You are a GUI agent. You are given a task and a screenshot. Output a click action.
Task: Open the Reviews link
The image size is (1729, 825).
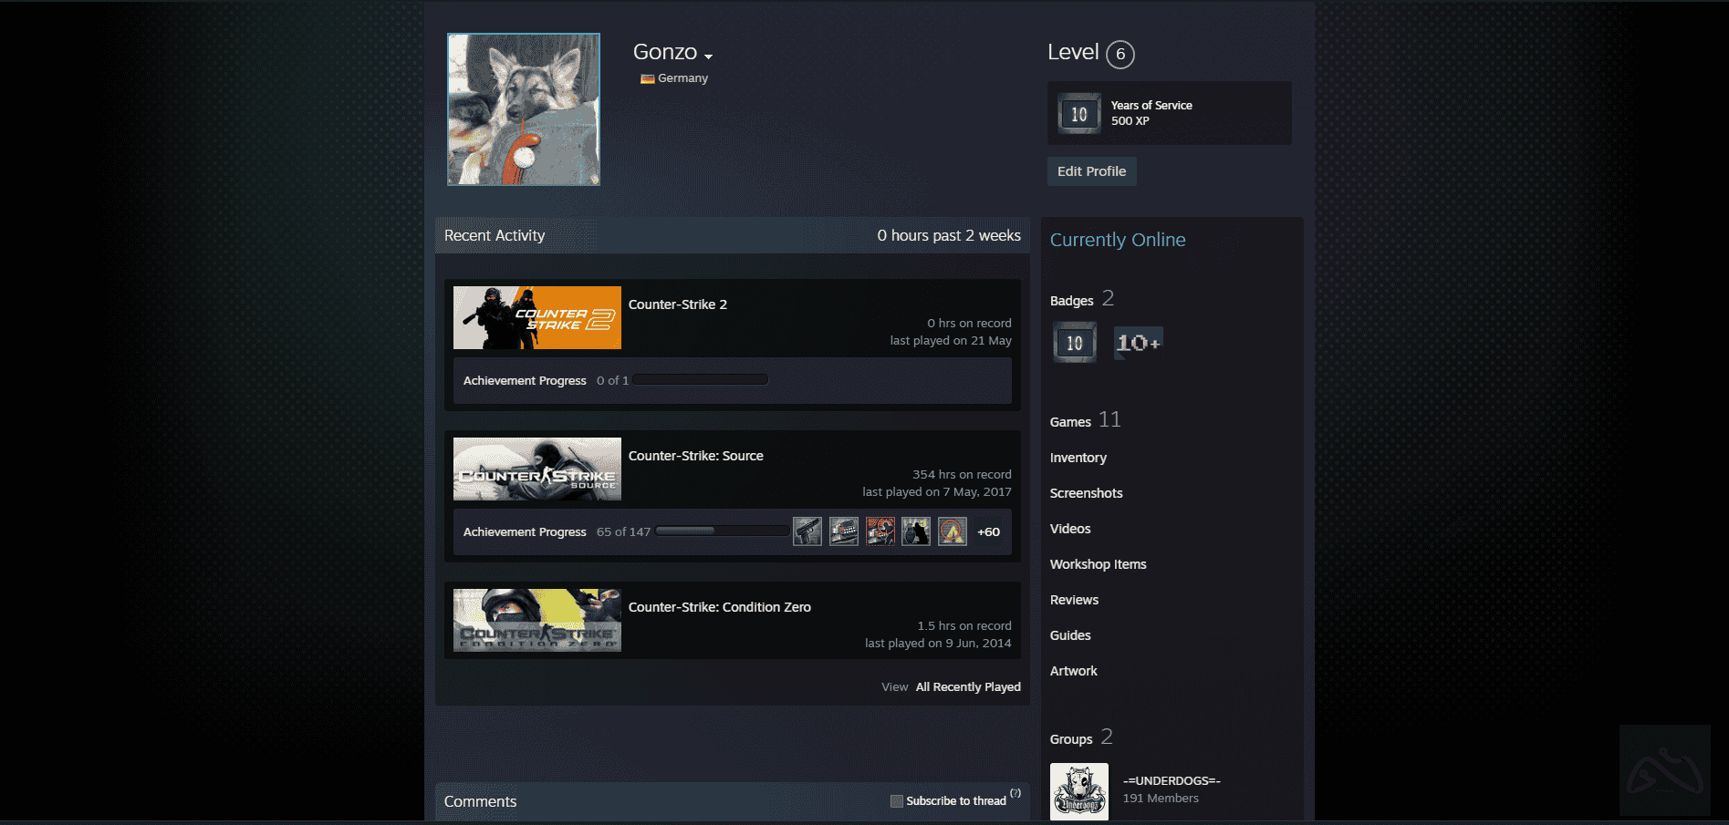pos(1075,600)
